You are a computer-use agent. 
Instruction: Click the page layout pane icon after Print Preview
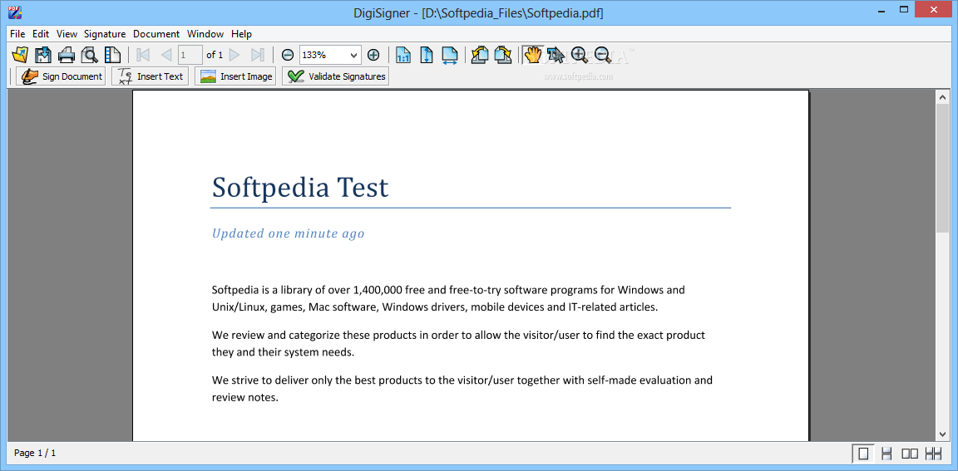[112, 55]
